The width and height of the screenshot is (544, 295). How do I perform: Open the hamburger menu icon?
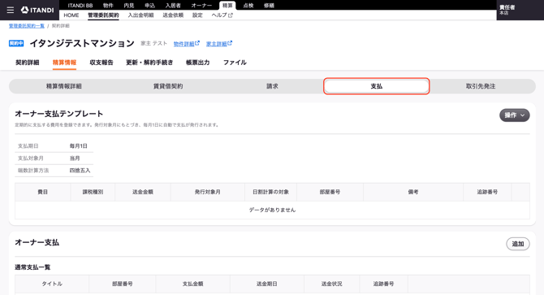pyautogui.click(x=11, y=10)
